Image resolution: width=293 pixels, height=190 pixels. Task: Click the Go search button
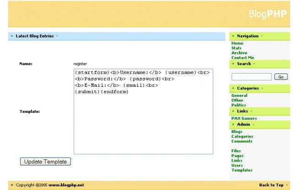pyautogui.click(x=281, y=77)
